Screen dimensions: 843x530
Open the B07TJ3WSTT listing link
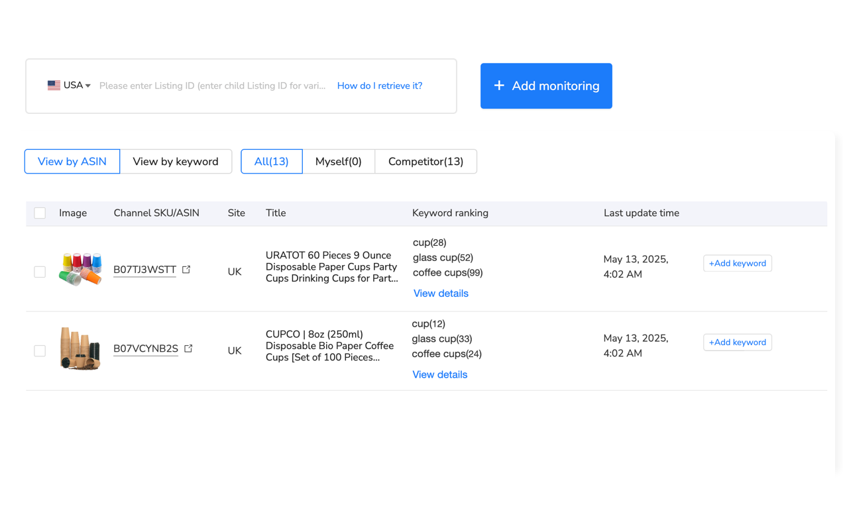[144, 270]
